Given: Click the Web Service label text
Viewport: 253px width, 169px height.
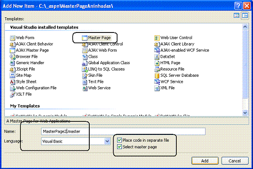Looking at the screenshot, I should pos(99,88).
